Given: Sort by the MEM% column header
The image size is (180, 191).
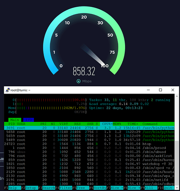Looking at the screenshot, I should 117,124.
